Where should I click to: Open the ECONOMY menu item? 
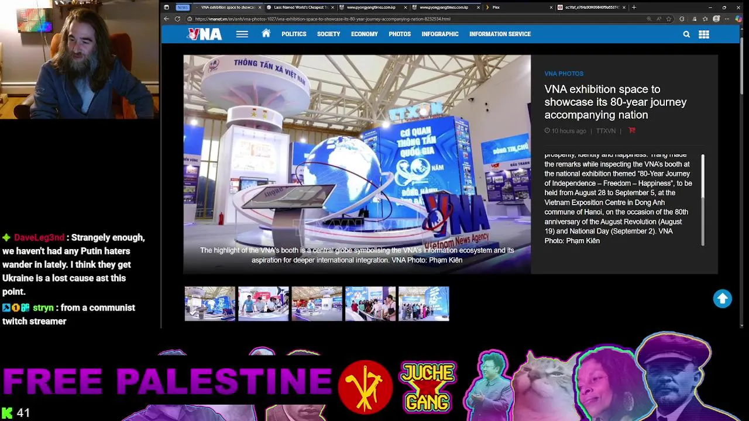365,34
